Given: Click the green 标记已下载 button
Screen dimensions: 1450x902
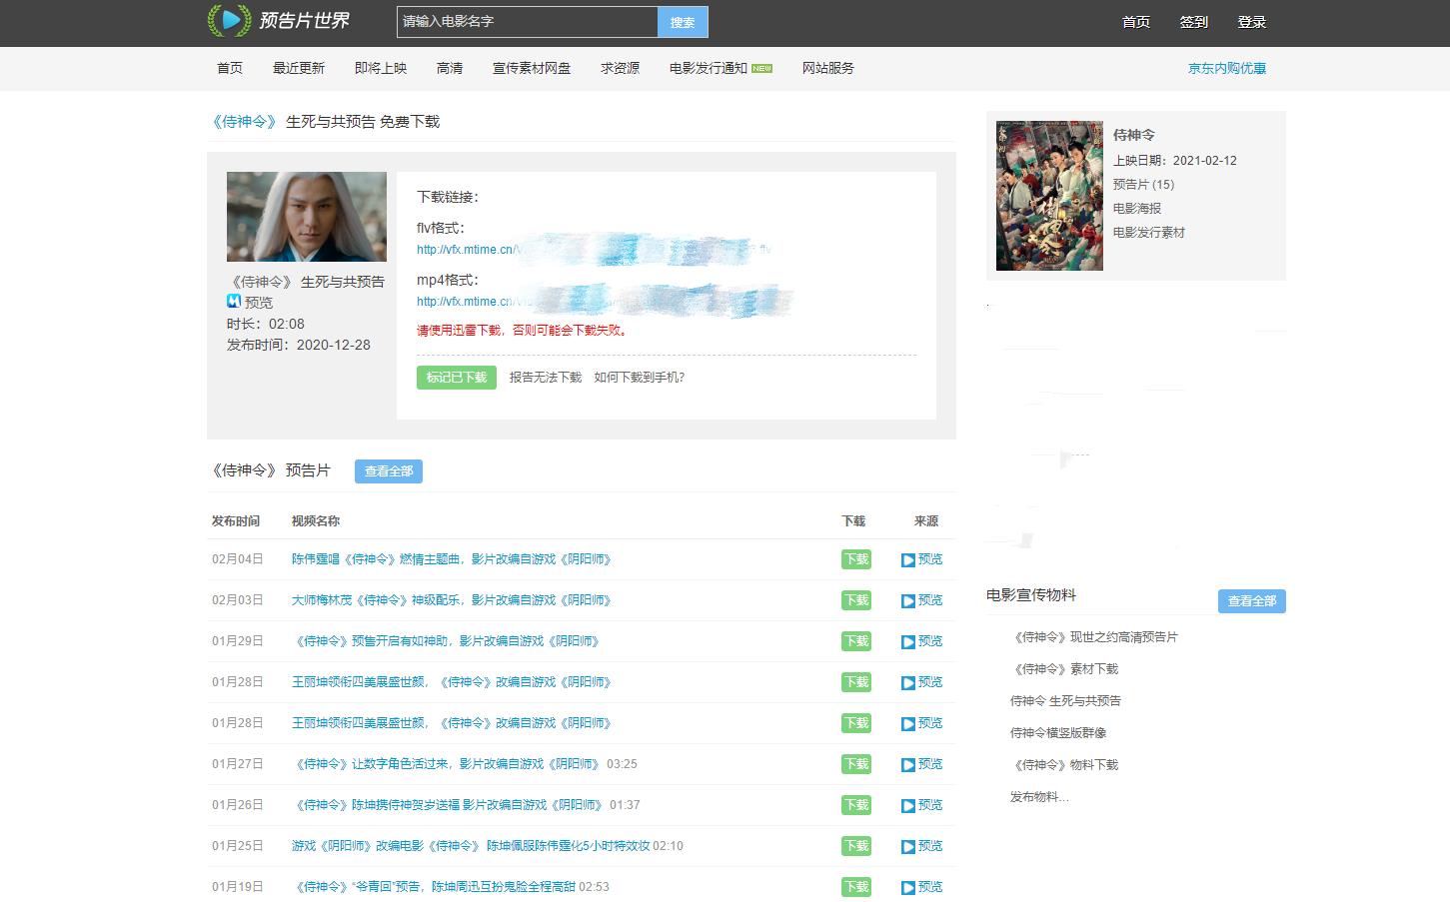Looking at the screenshot, I should [456, 378].
